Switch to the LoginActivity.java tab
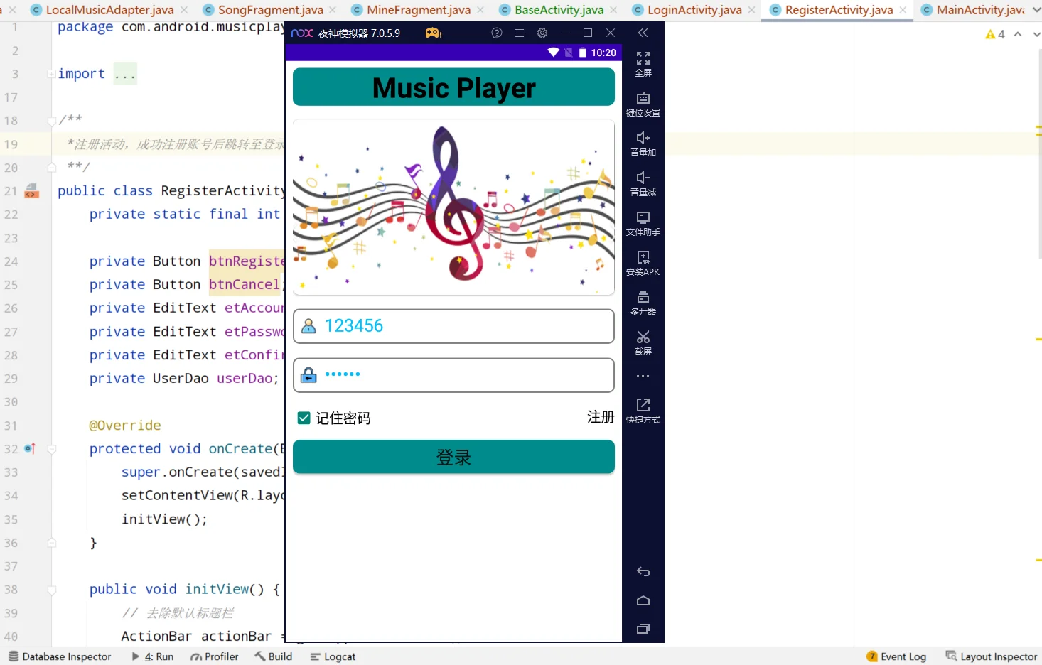 click(687, 10)
